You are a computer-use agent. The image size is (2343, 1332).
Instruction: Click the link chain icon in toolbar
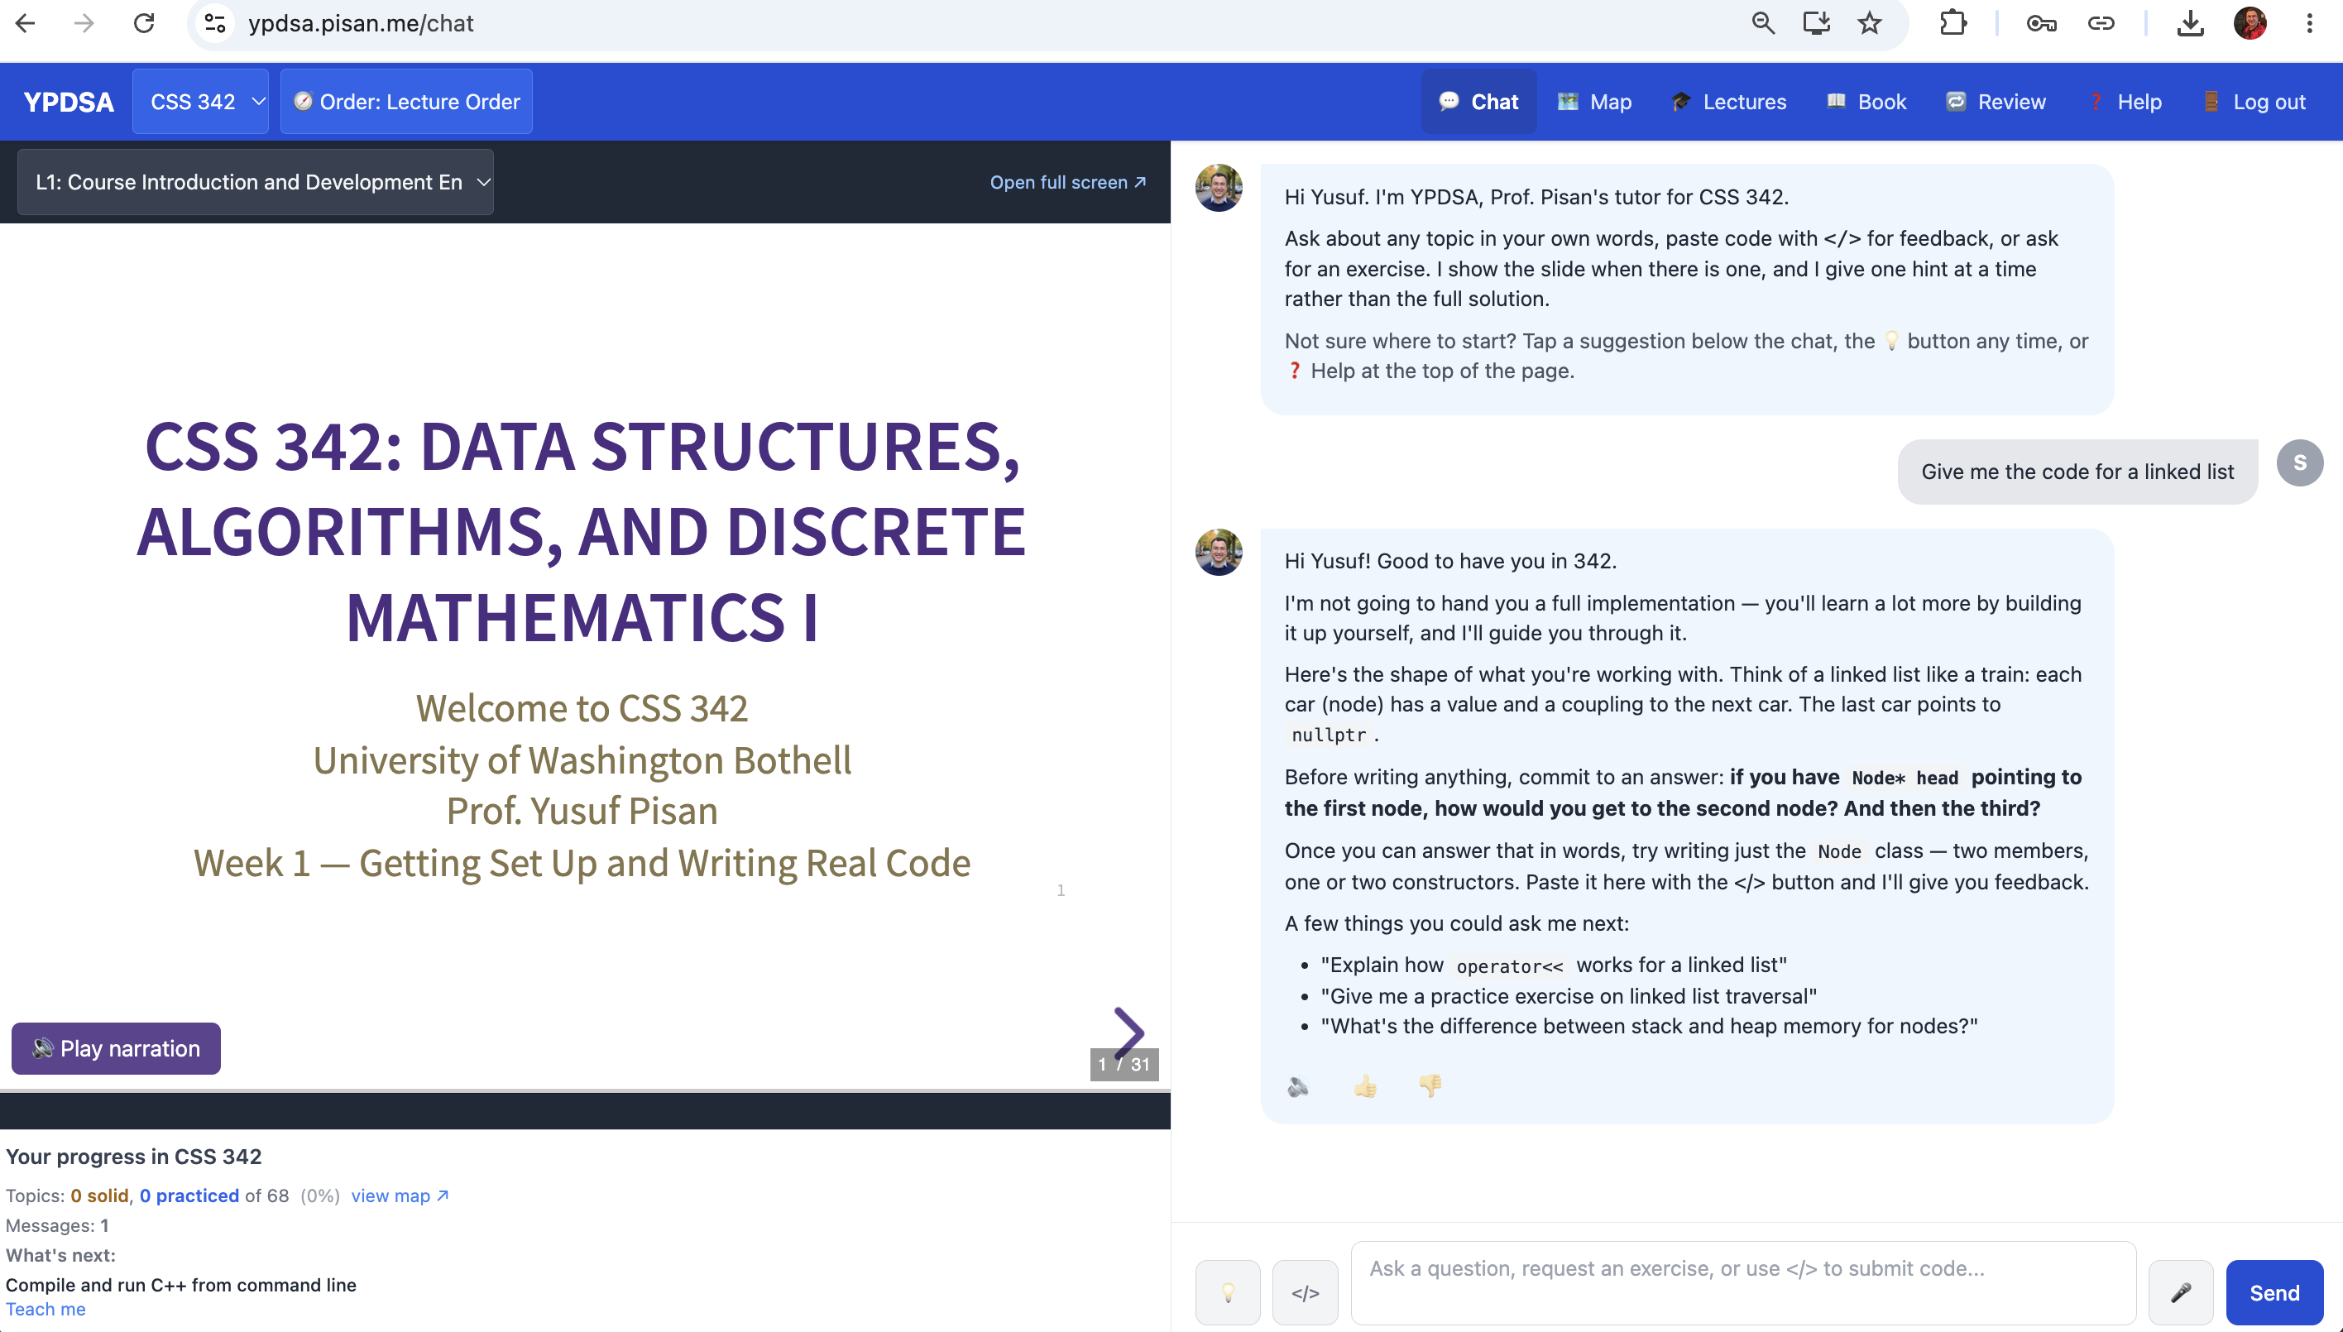(x=2101, y=23)
